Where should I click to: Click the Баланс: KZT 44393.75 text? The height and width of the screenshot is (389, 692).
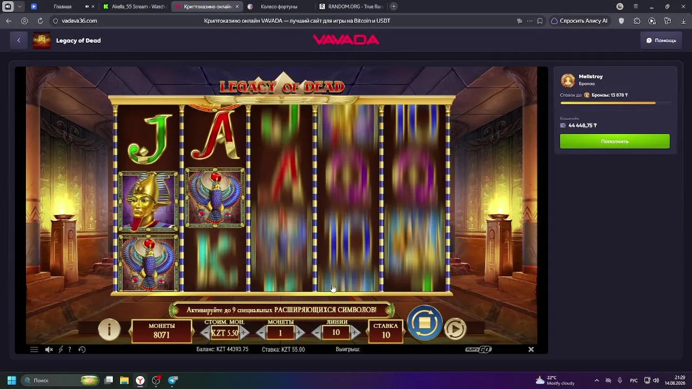point(222,350)
